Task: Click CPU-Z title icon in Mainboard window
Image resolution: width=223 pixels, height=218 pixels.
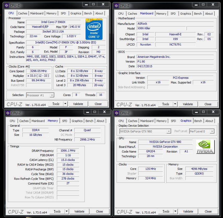Action: tap(116, 6)
